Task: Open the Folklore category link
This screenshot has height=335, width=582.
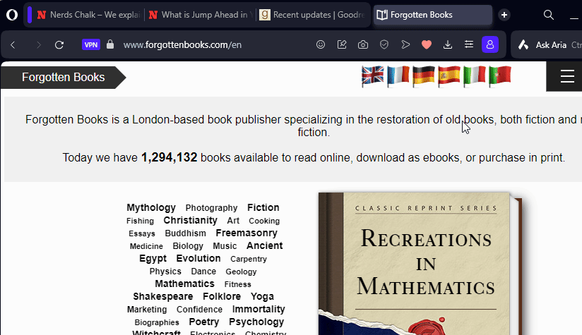Action: [222, 296]
